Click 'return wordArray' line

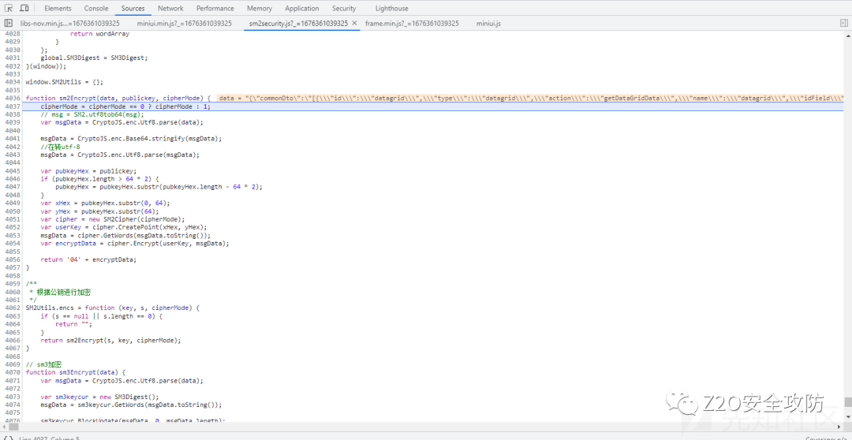pos(100,34)
